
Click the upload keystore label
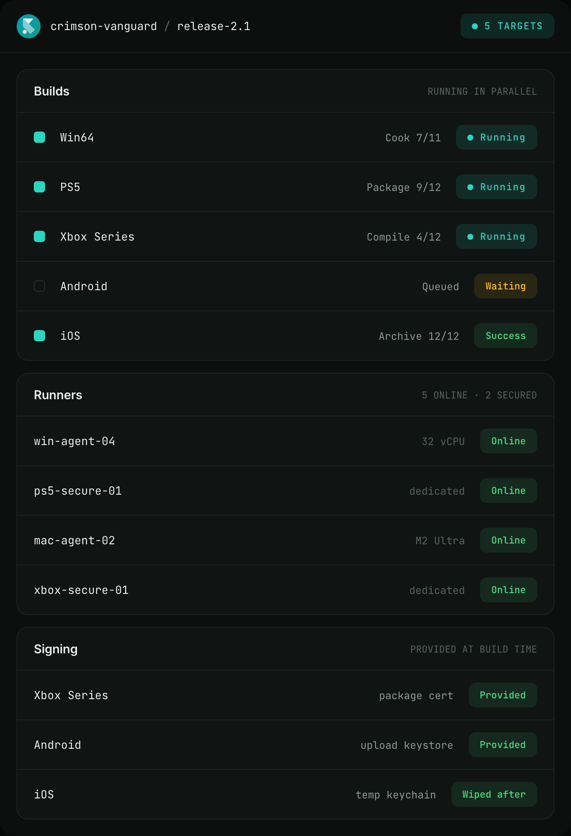pos(407,745)
